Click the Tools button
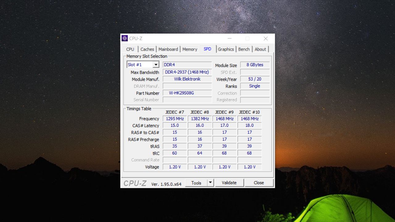The height and width of the screenshot is (222, 395). click(197, 183)
